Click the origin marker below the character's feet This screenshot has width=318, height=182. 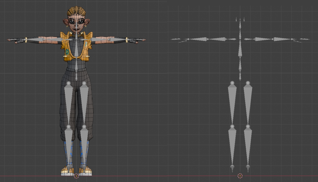coord(76,176)
